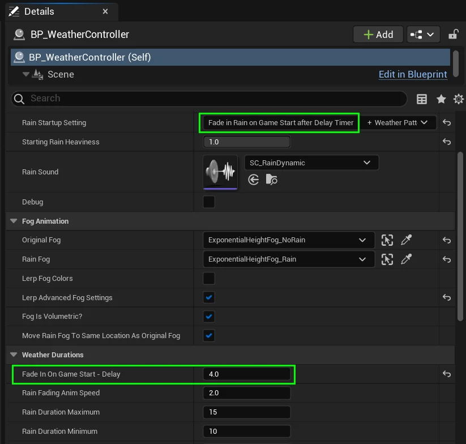Uncheck Fog Is Volumetric option
466x444 pixels.
pos(209,317)
